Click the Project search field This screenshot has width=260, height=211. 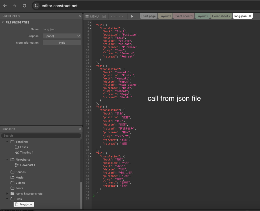pyautogui.click(x=41, y=136)
